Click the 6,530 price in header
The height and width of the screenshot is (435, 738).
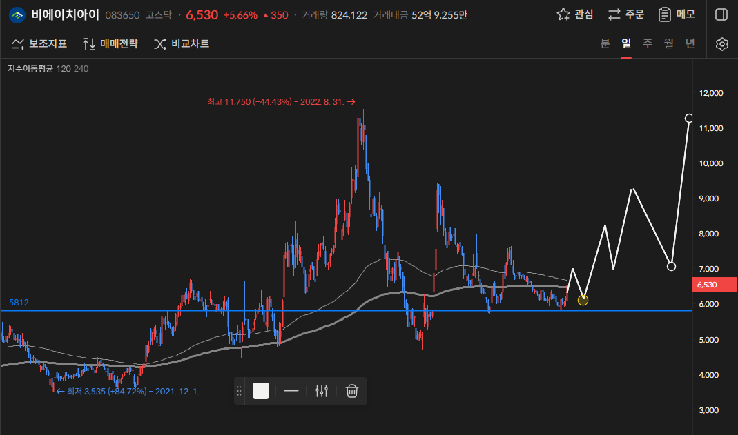[202, 15]
